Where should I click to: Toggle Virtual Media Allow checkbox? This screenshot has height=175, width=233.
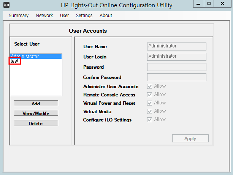[x=150, y=111]
